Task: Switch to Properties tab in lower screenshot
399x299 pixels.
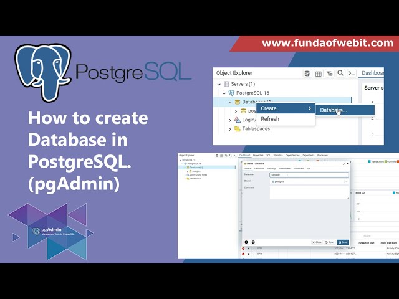Action: [x=258, y=155]
